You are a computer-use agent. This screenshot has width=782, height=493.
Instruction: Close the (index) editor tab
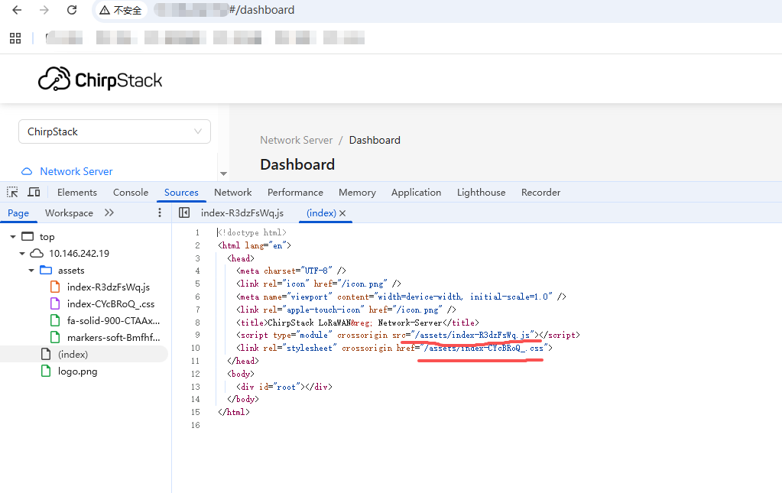coord(342,213)
